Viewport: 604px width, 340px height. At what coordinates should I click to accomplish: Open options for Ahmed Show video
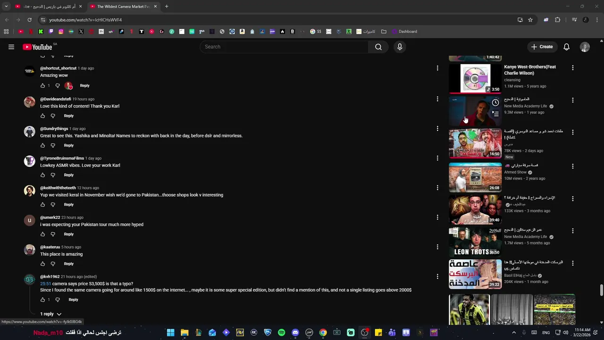click(573, 166)
